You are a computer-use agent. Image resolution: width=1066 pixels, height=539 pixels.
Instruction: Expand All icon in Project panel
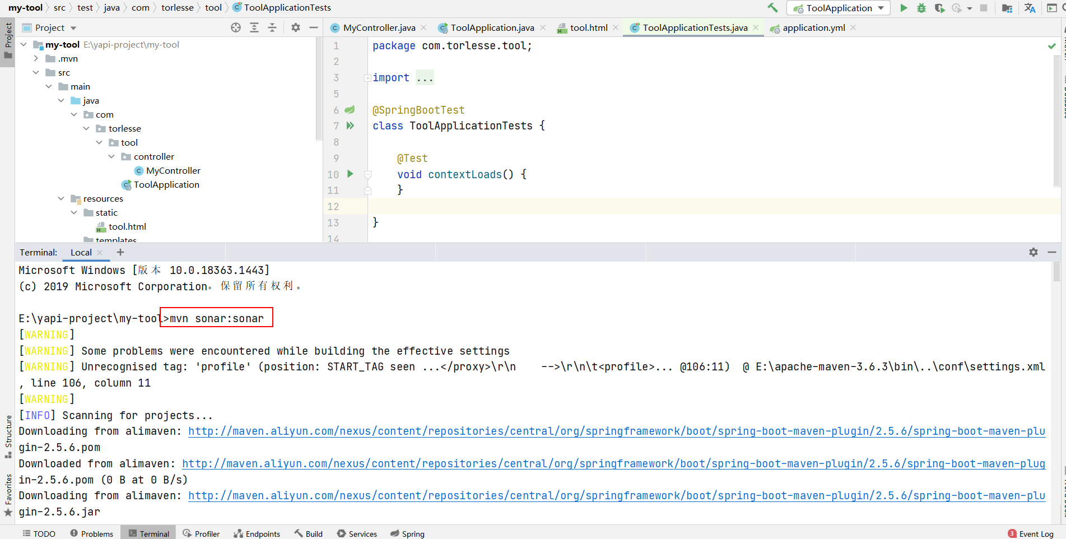click(x=254, y=27)
